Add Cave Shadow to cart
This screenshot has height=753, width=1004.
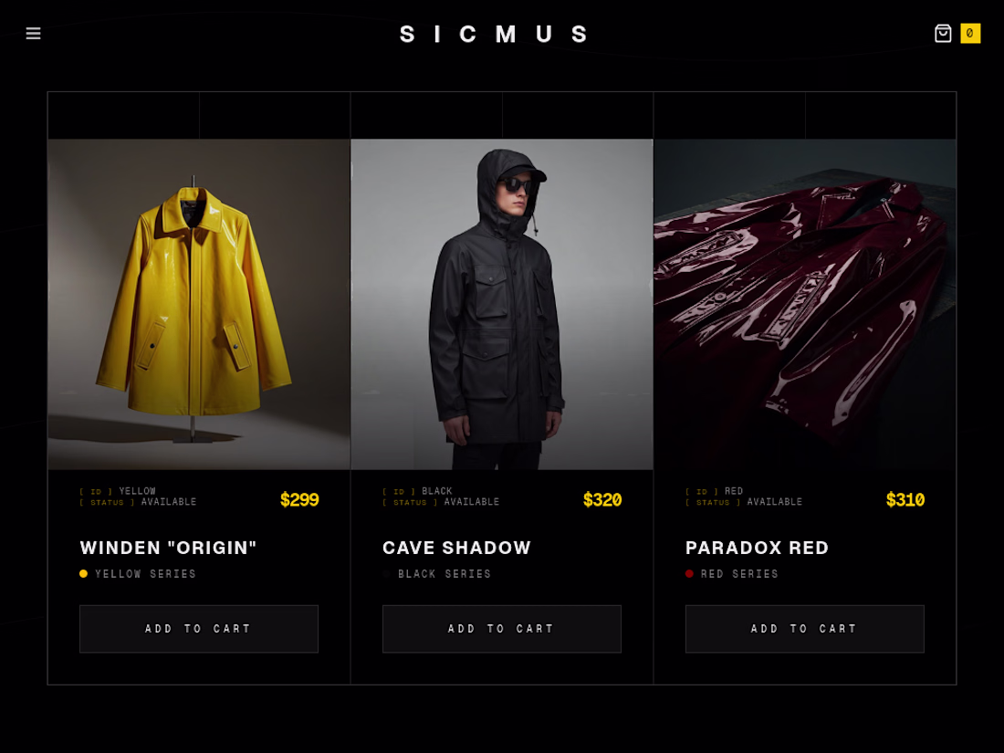click(501, 629)
